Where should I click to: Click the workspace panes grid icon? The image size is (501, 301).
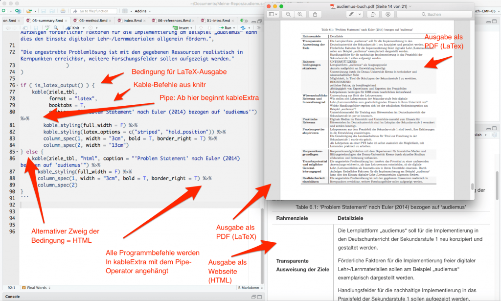[125, 11]
